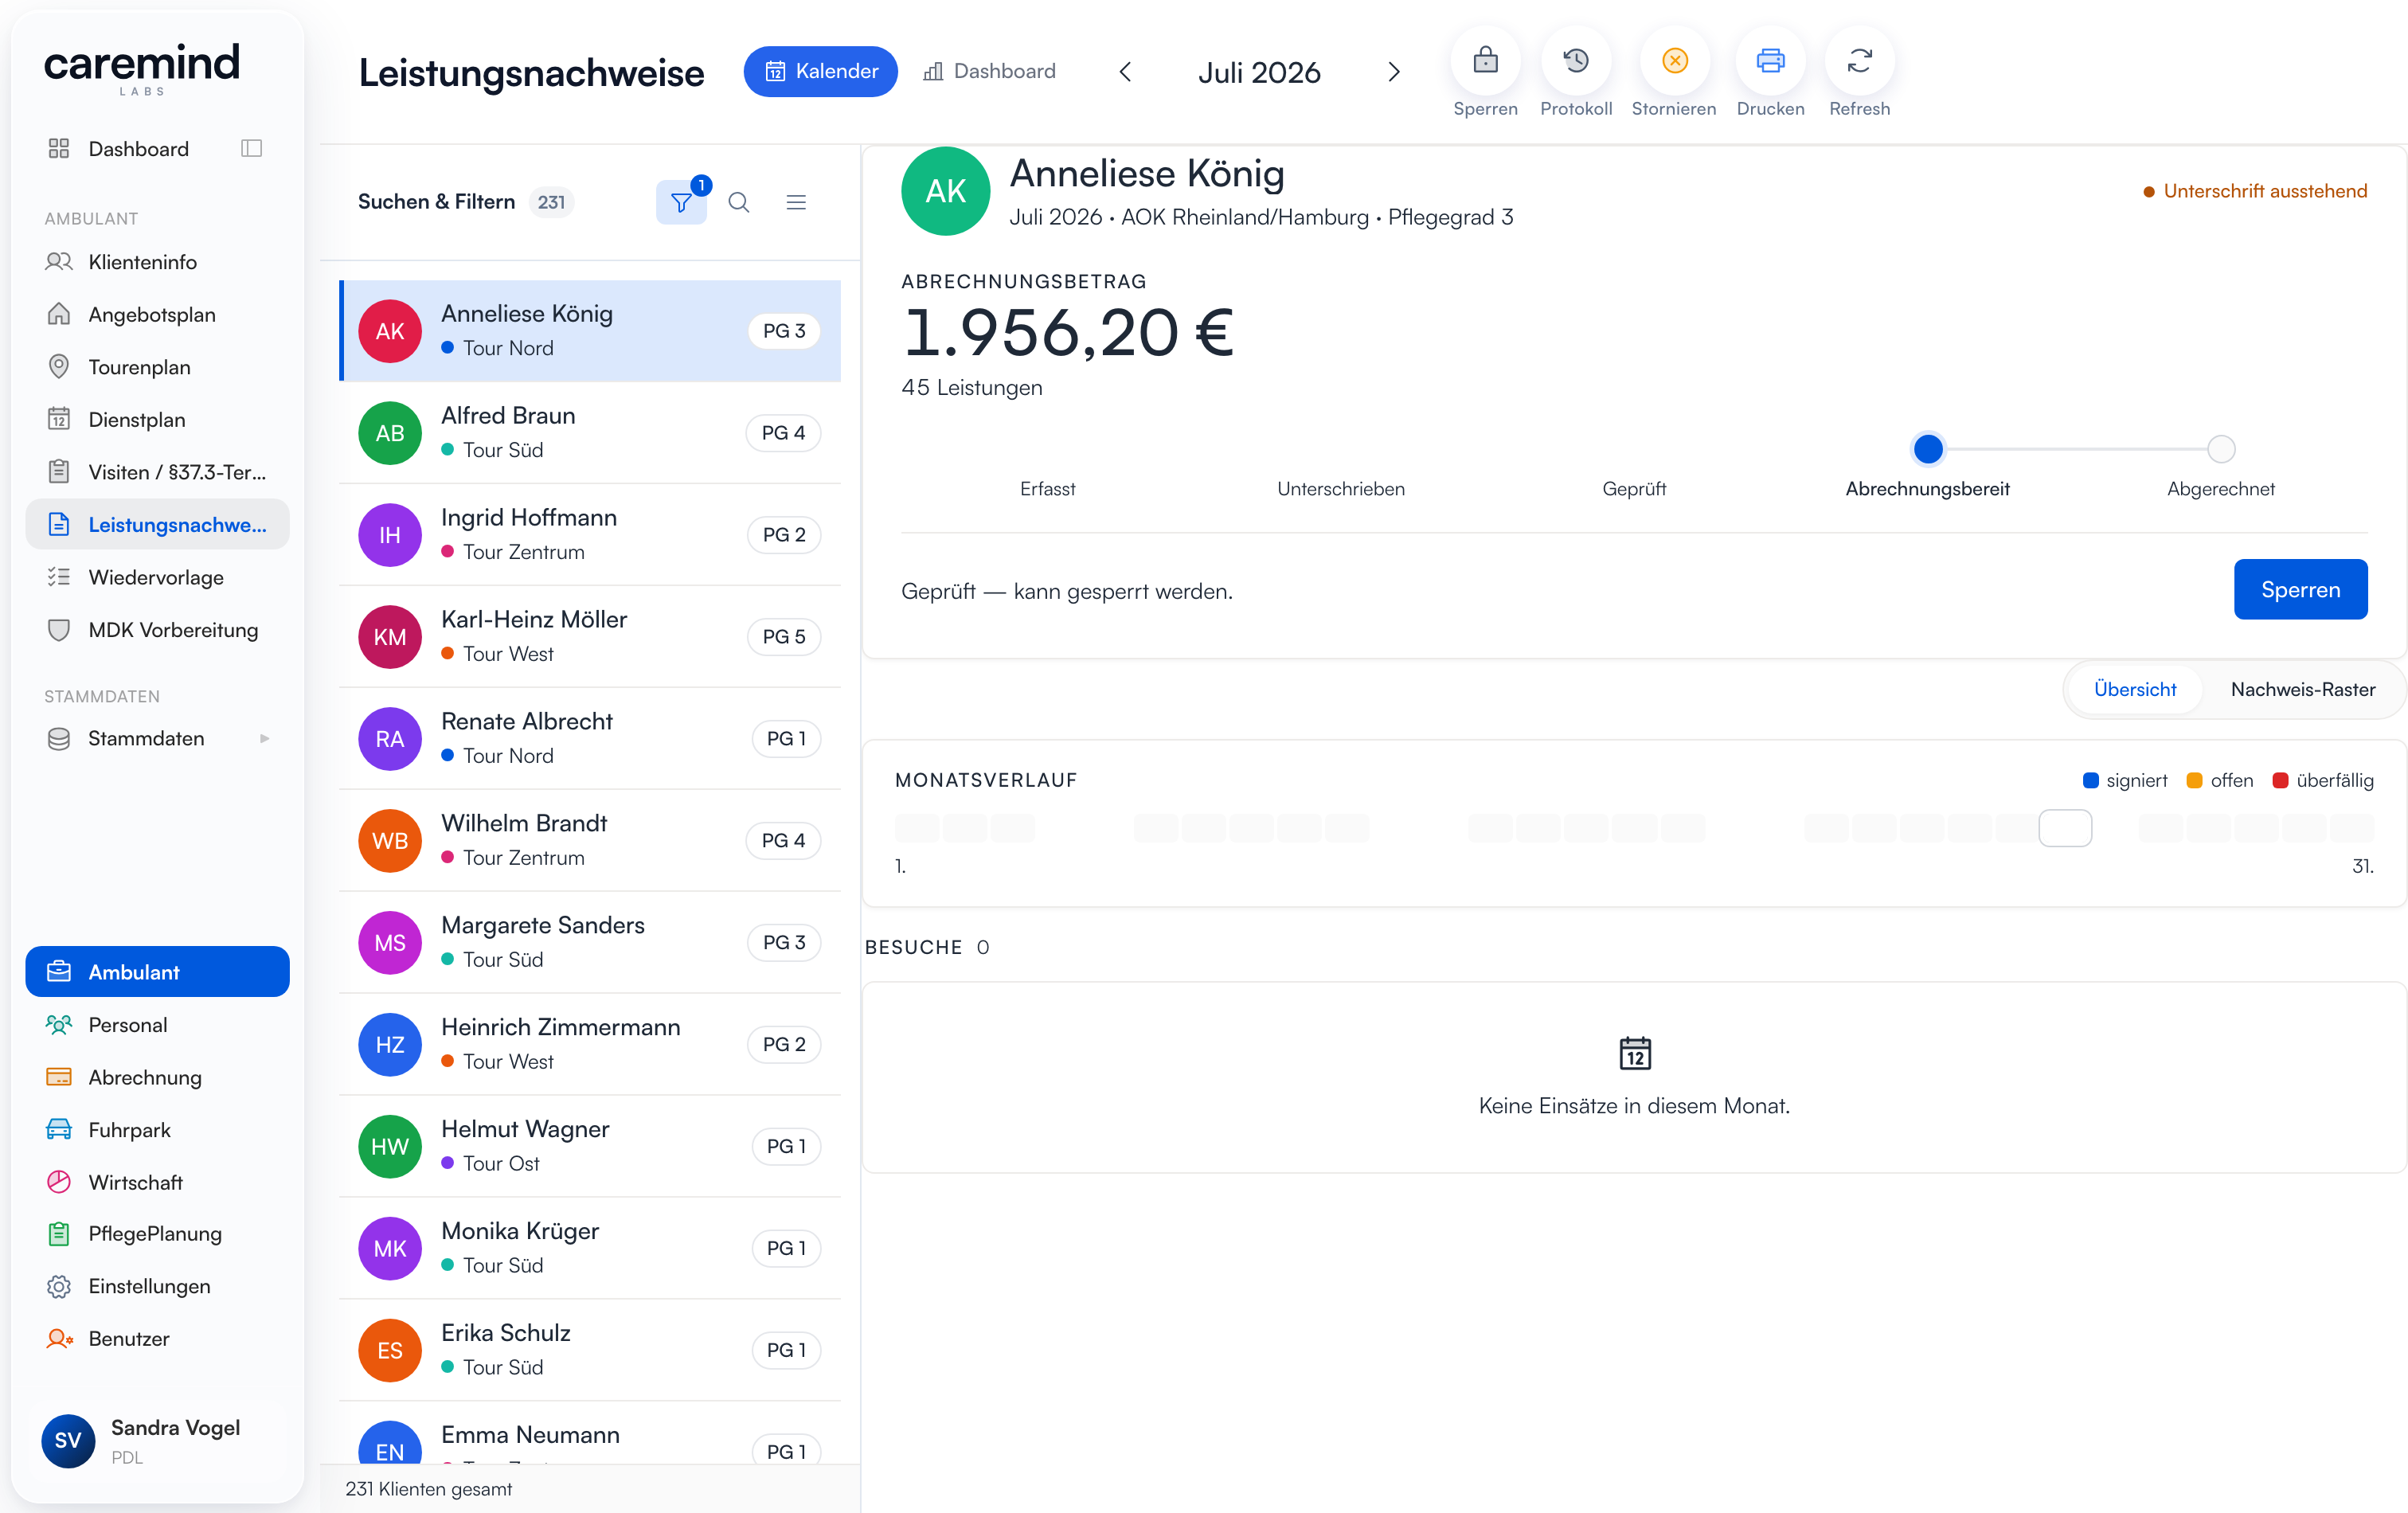Open the list options hamburger icon
The width and height of the screenshot is (2408, 1513).
[x=796, y=202]
